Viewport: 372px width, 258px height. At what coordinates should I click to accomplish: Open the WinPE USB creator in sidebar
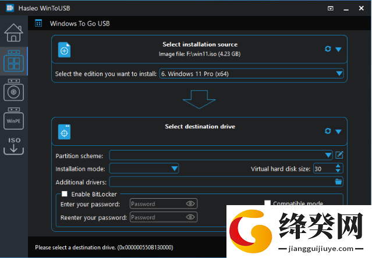click(13, 119)
